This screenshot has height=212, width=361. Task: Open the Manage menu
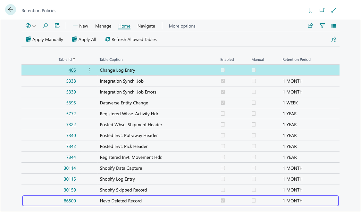(103, 26)
